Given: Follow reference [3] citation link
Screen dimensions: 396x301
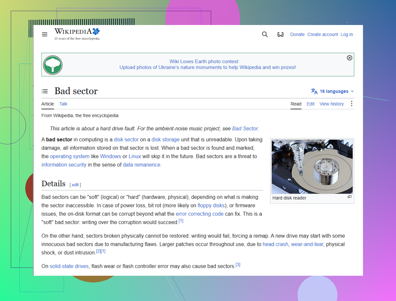Looking at the screenshot, I should point(238,265).
